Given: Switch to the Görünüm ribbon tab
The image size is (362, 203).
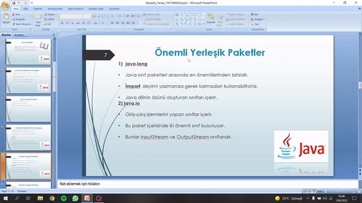Looking at the screenshot, I should click(x=114, y=9).
